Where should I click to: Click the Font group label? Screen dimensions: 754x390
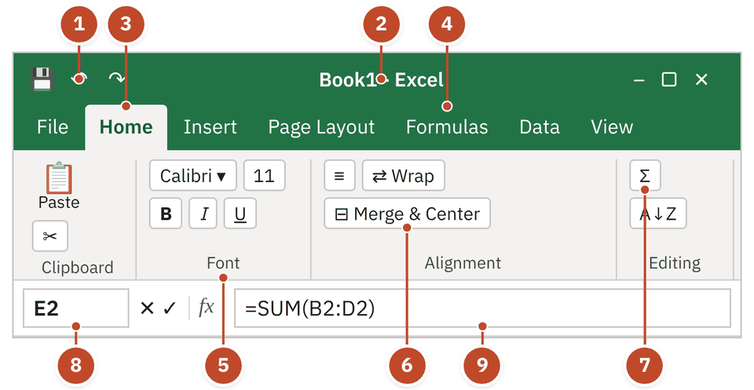223,263
